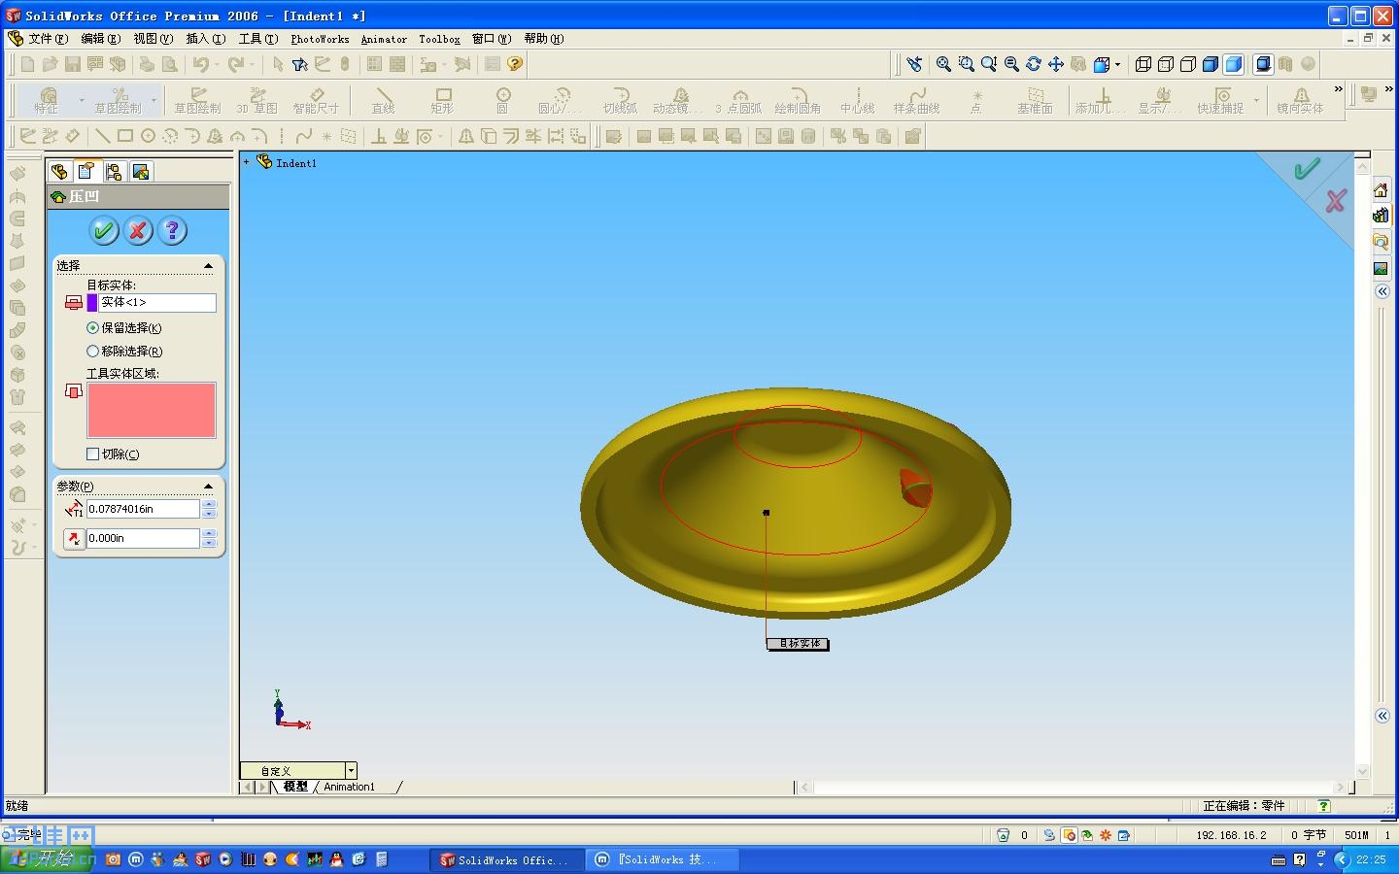Open the Animator menu
Screen dimensions: 1399x874
[x=384, y=39]
